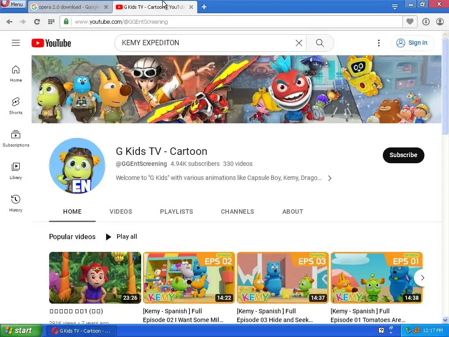Click the @GGEntScreening handle text
This screenshot has height=337, width=449.
(x=141, y=164)
